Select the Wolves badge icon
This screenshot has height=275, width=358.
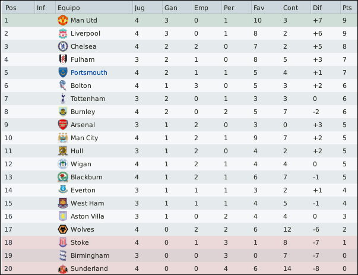63,229
